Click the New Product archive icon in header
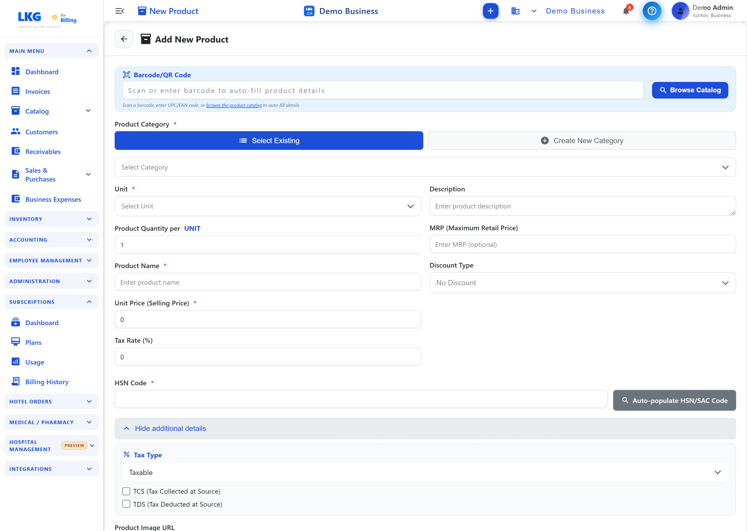Viewport: 747px width, 531px height. tap(142, 11)
